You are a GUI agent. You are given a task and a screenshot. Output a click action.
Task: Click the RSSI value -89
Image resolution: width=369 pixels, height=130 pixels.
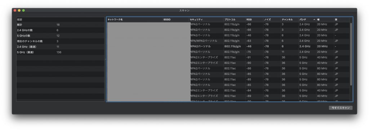[249, 96]
